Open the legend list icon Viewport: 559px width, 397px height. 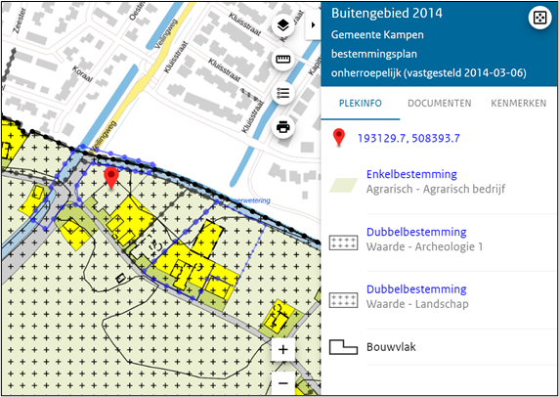point(283,93)
